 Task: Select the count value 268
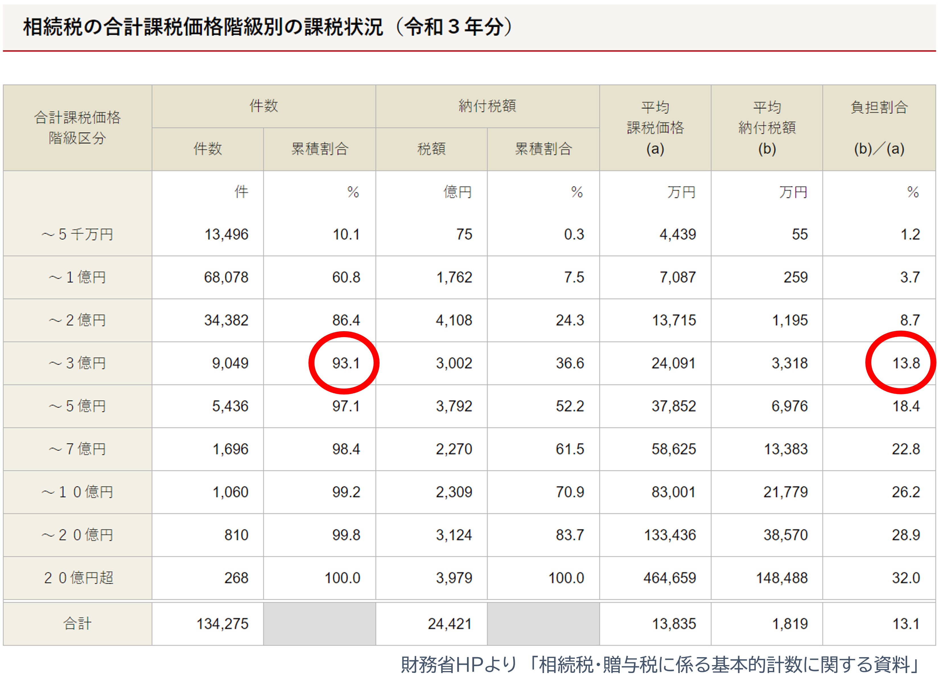pos(236,578)
